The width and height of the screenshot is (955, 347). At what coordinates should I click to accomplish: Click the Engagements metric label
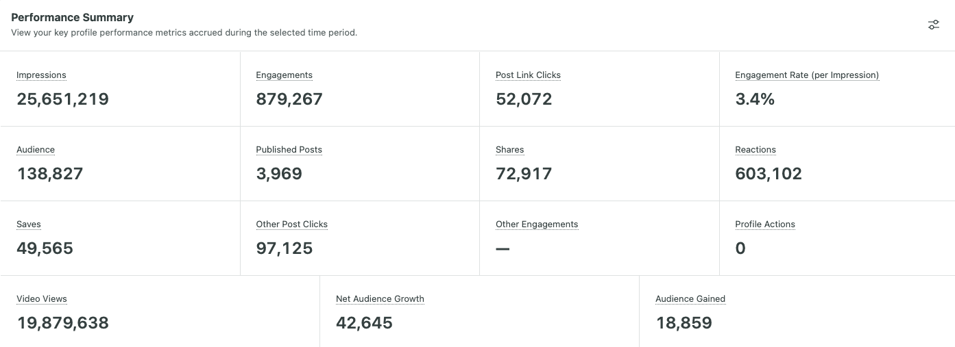(x=284, y=75)
